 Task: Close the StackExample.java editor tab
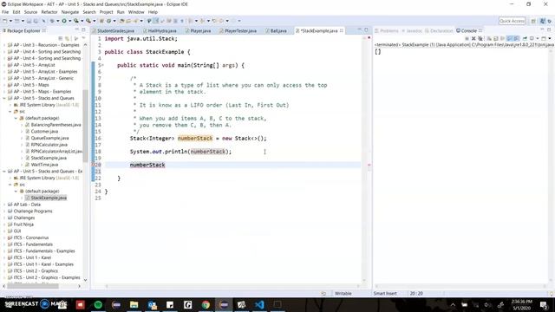click(342, 31)
